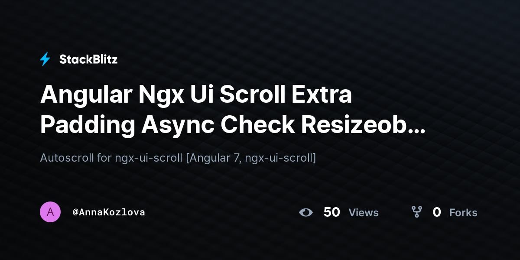Open the purple AnnaKozlova avatar circle
Screen dimensions: 520x260
50,212
